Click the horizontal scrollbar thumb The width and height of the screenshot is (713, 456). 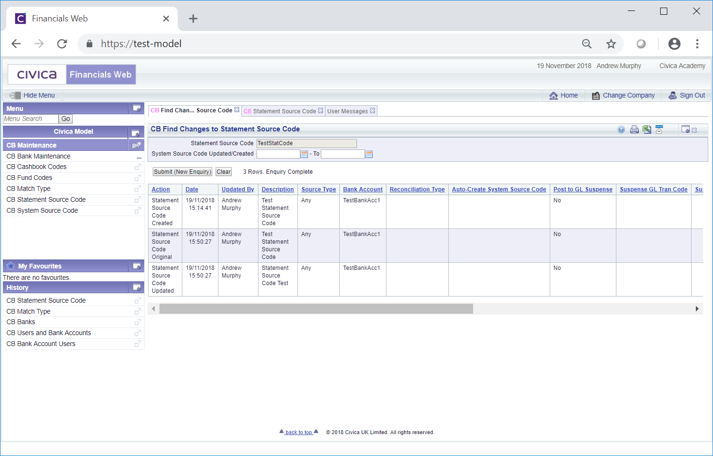pyautogui.click(x=316, y=309)
